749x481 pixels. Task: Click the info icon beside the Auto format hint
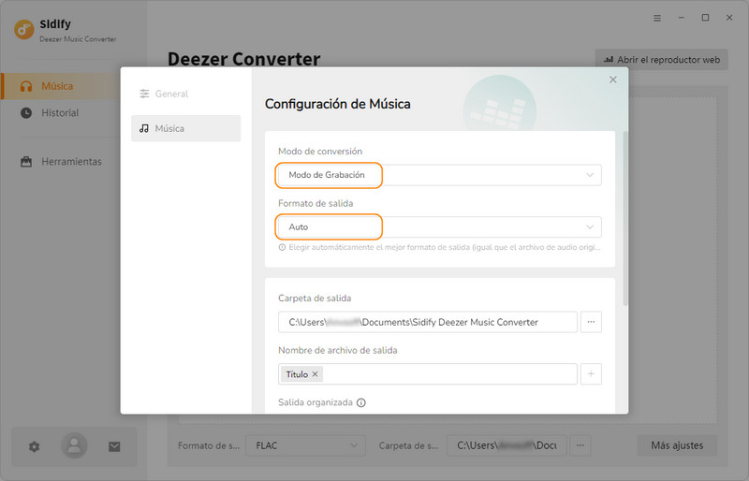[x=283, y=247]
